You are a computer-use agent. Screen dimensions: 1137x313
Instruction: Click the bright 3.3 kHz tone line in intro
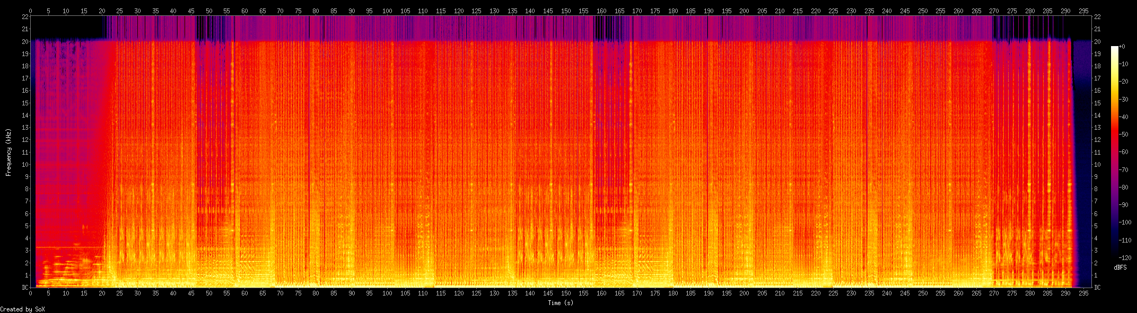point(69,247)
